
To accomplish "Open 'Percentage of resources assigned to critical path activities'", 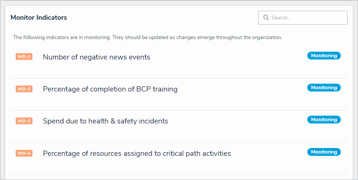I will (137, 154).
